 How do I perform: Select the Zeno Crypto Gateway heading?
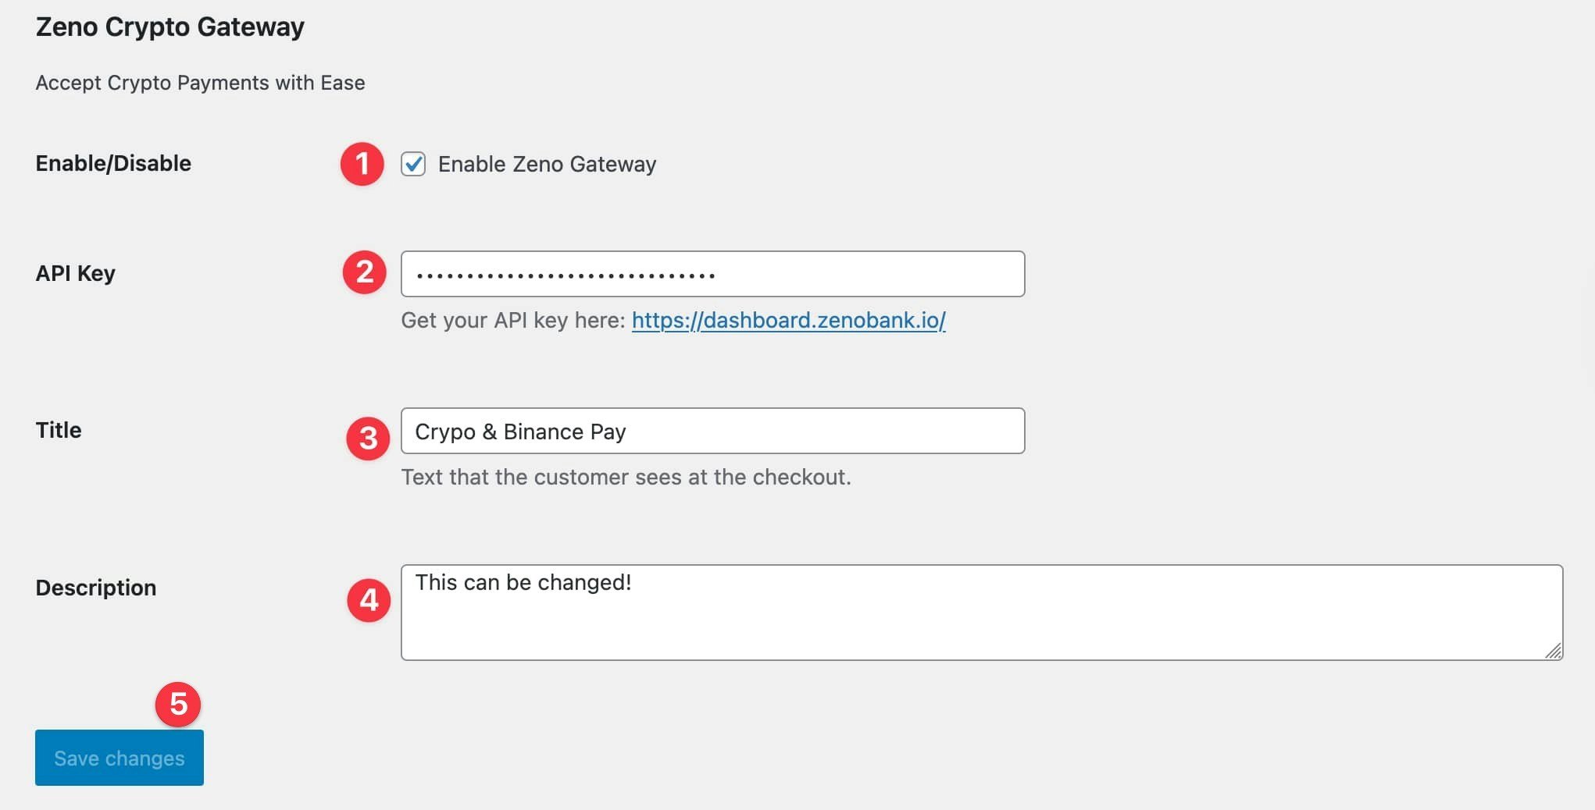tap(169, 26)
